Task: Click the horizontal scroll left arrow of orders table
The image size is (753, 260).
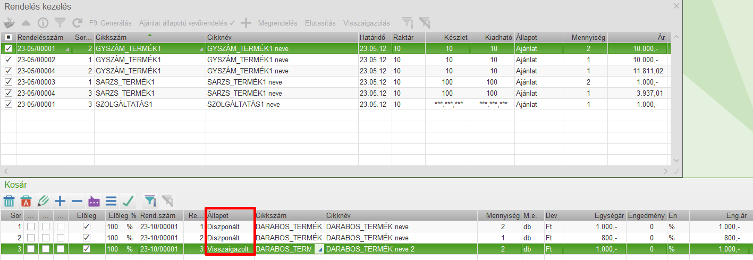Action: pyautogui.click(x=5, y=171)
